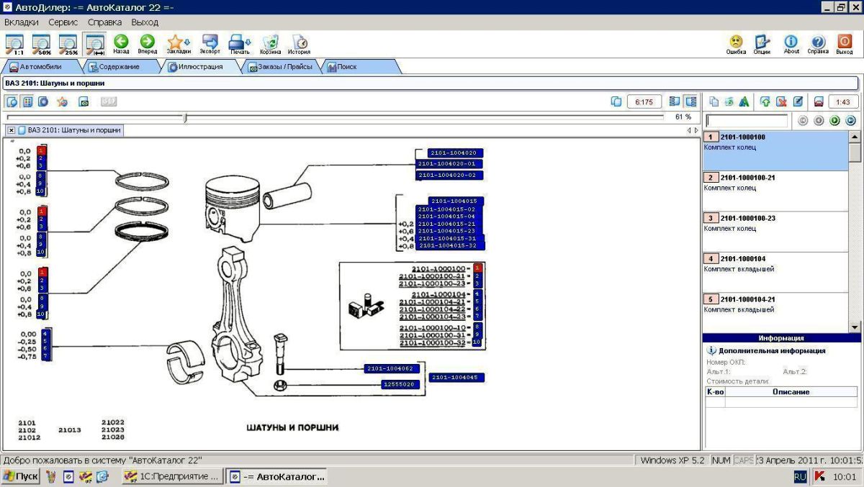Open the Закладки bookmarks dropdown
Viewport: 864px width, 487px height.
(x=179, y=45)
